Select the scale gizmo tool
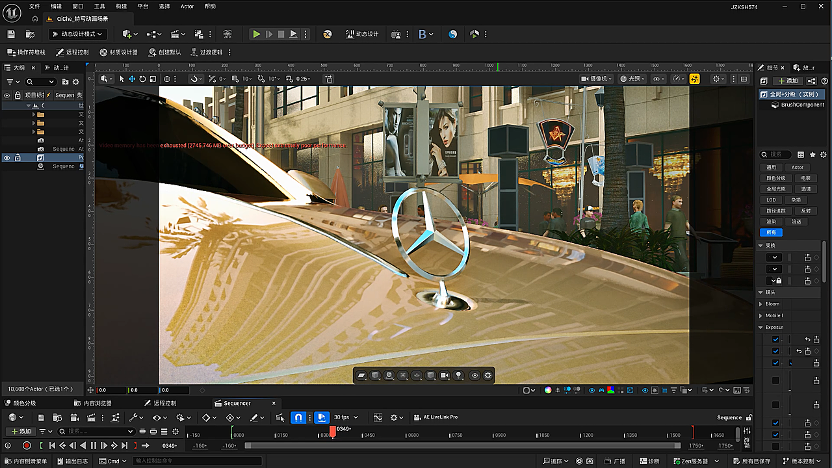This screenshot has width=832, height=468. coord(153,79)
